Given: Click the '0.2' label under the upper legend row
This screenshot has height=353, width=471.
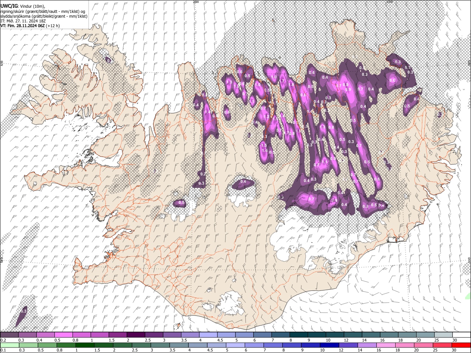Looking at the screenshot, I should (3, 340).
